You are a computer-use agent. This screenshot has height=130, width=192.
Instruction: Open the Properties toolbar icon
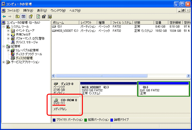point(44,17)
